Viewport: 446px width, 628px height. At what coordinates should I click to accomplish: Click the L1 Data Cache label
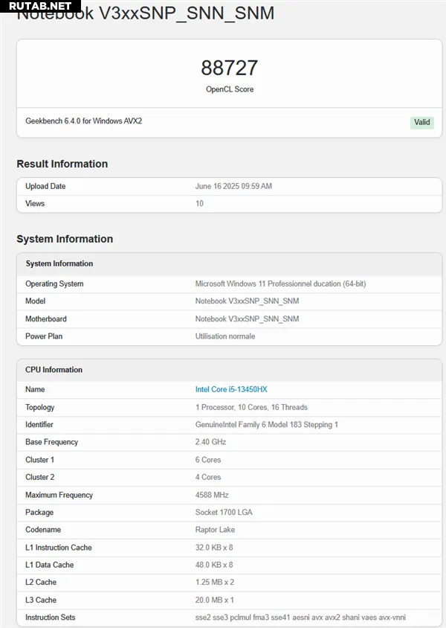[x=50, y=565]
